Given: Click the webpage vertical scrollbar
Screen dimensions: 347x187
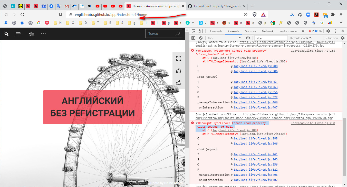Looking at the screenshot, I should [187, 90].
